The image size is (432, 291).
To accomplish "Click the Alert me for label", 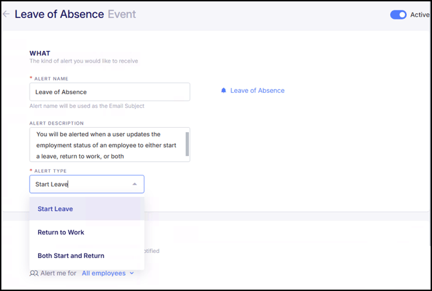I will click(59, 274).
